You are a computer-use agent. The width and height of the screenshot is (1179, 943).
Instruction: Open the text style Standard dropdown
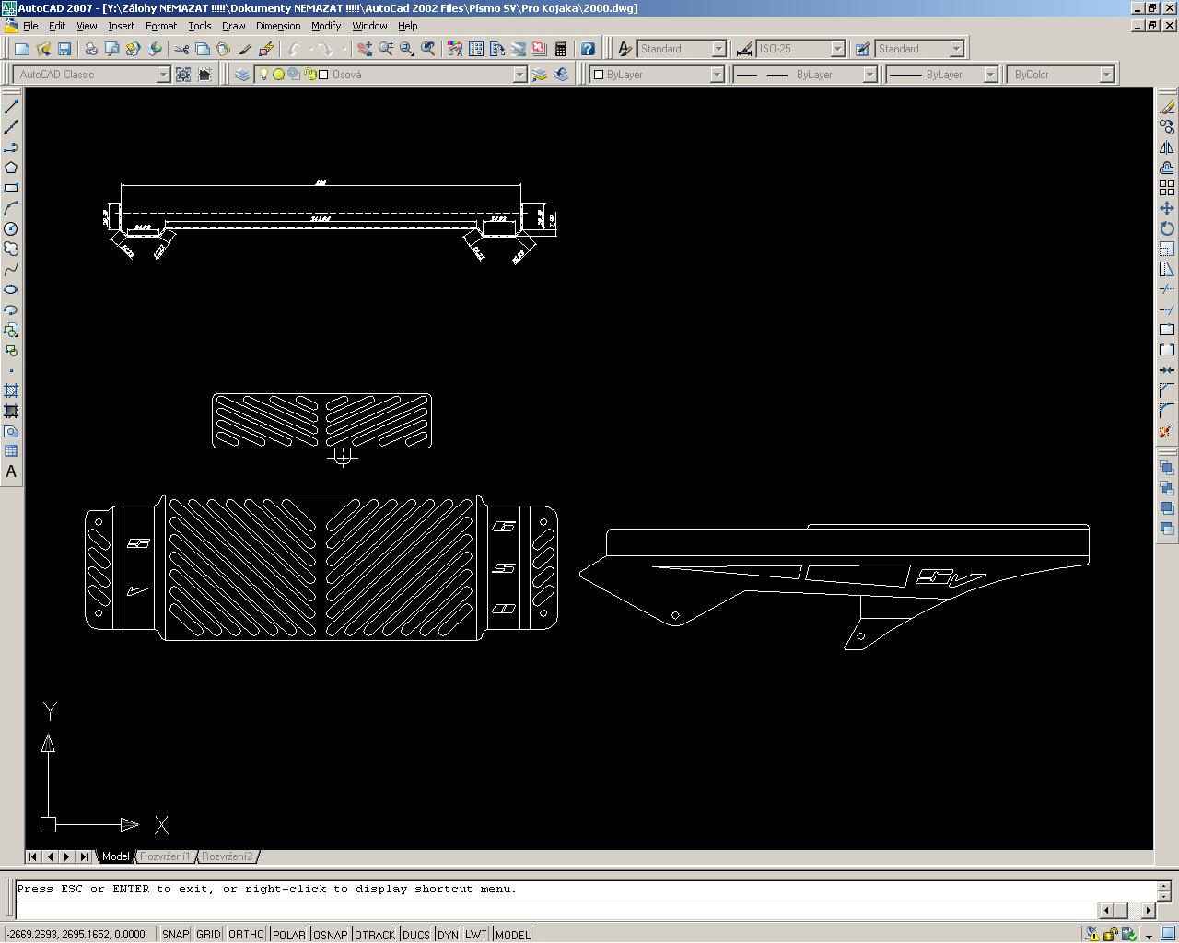pyautogui.click(x=719, y=49)
